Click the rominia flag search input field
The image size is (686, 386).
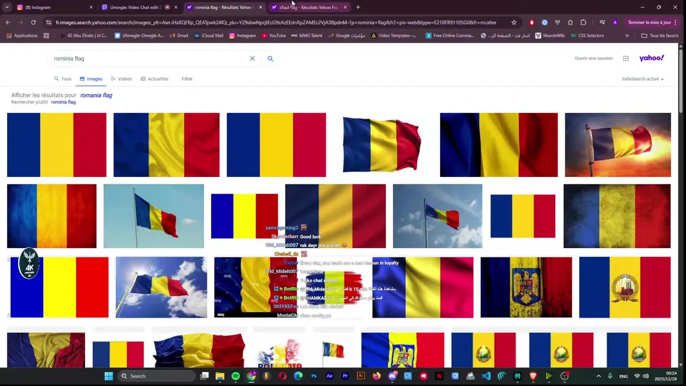pos(147,58)
